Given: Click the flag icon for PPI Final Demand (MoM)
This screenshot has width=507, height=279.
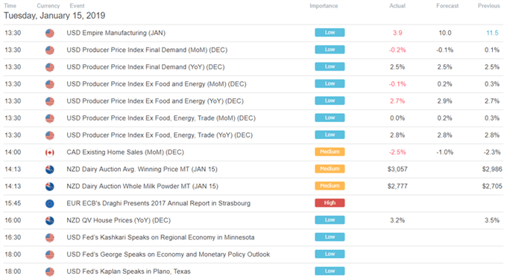Looking at the screenshot, I should coord(49,51).
